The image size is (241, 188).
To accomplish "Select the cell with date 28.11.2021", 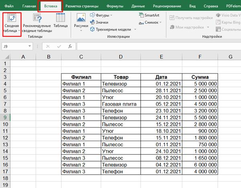I will 161,91.
